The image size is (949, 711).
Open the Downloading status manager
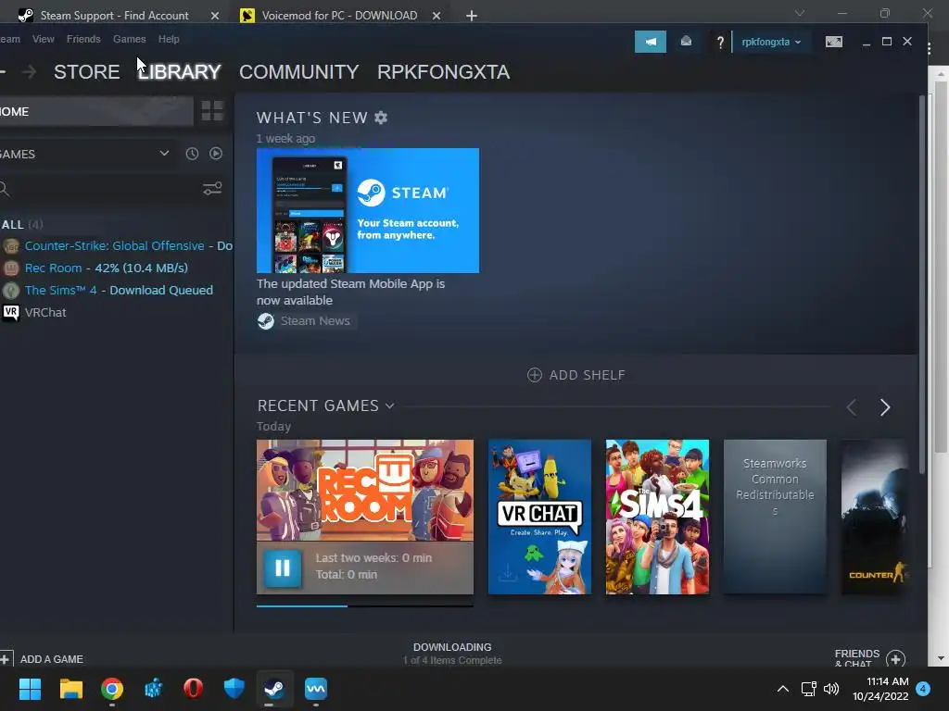coord(452,654)
